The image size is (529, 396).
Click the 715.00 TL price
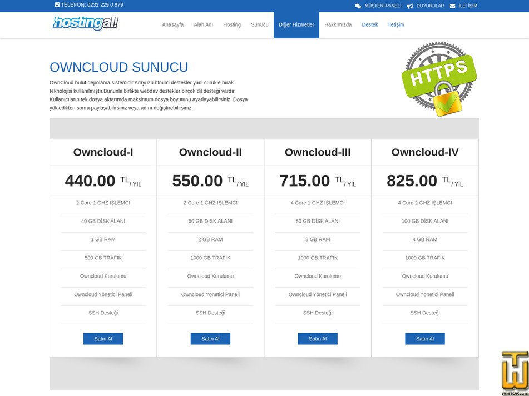pos(318,181)
